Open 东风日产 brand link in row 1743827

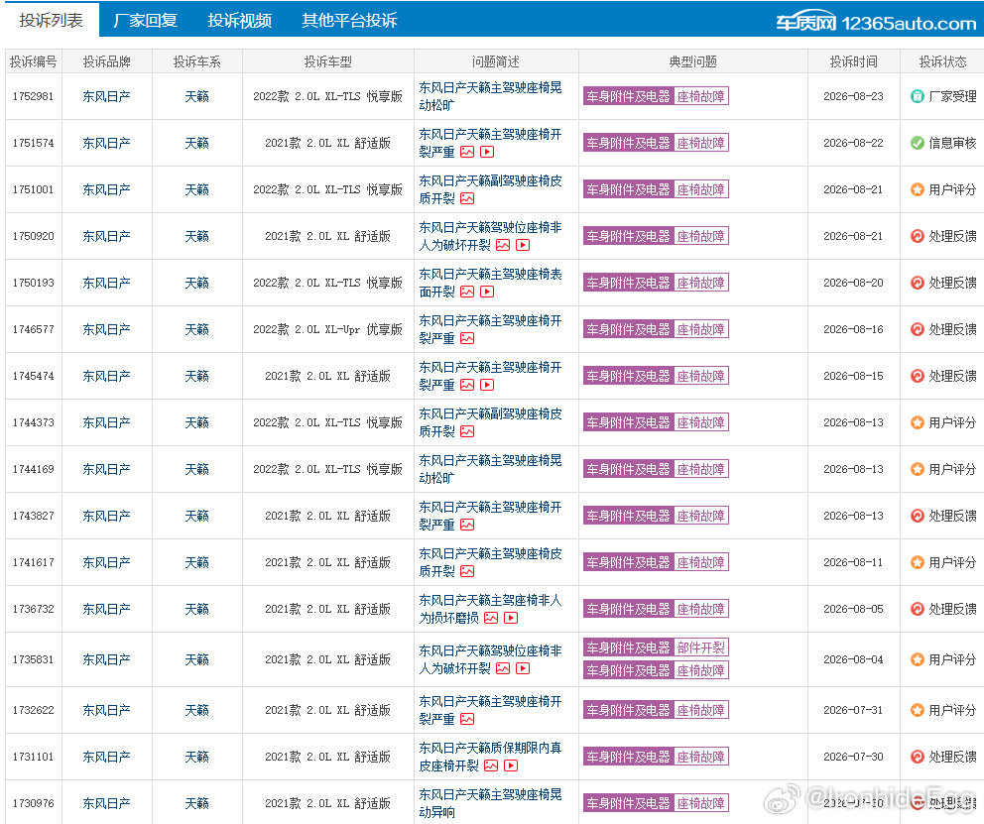[x=107, y=516]
